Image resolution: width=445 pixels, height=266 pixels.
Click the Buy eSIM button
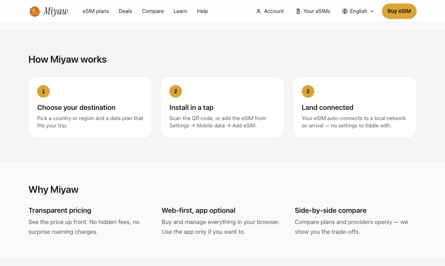click(x=399, y=11)
